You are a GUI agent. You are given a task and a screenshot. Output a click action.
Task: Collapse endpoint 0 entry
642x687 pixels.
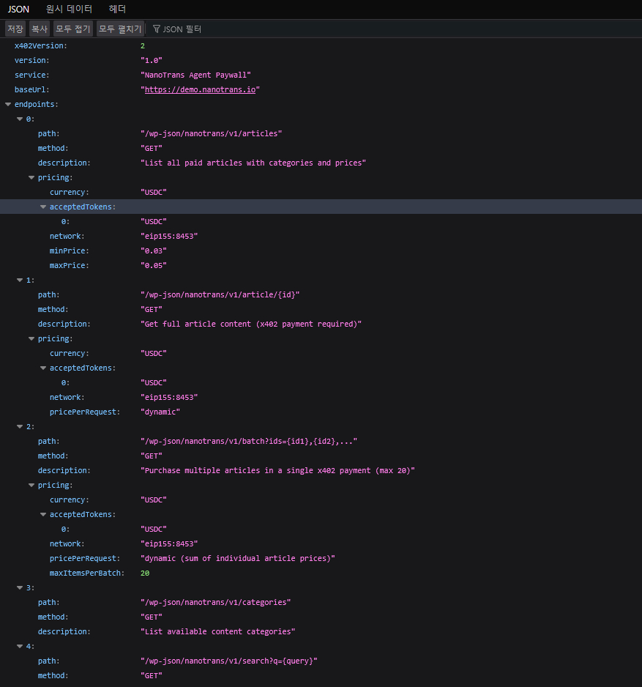[x=20, y=119]
